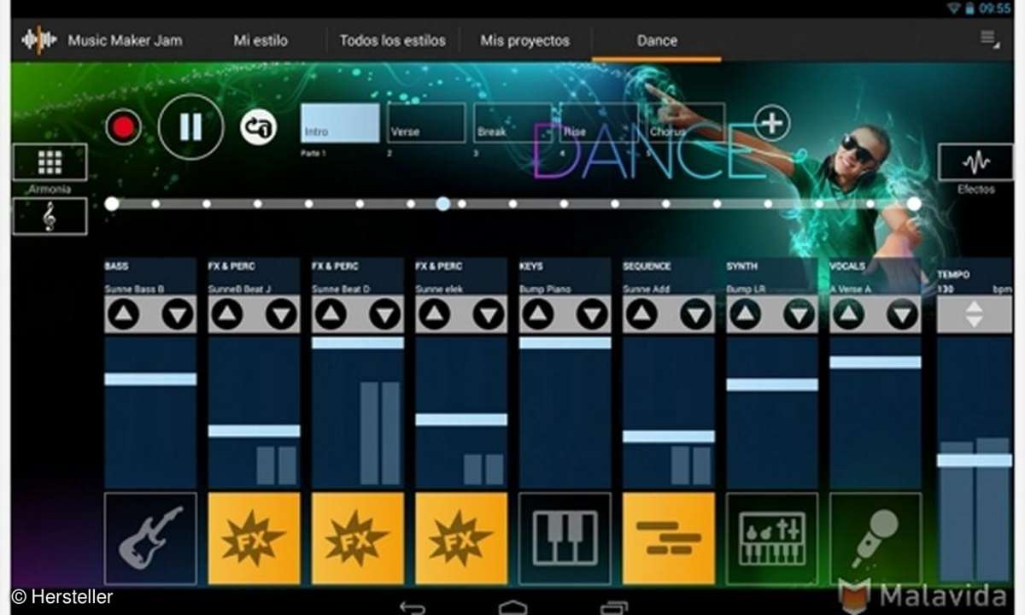Select next loop for Sunne Beat D
The image size is (1025, 615).
click(x=385, y=315)
